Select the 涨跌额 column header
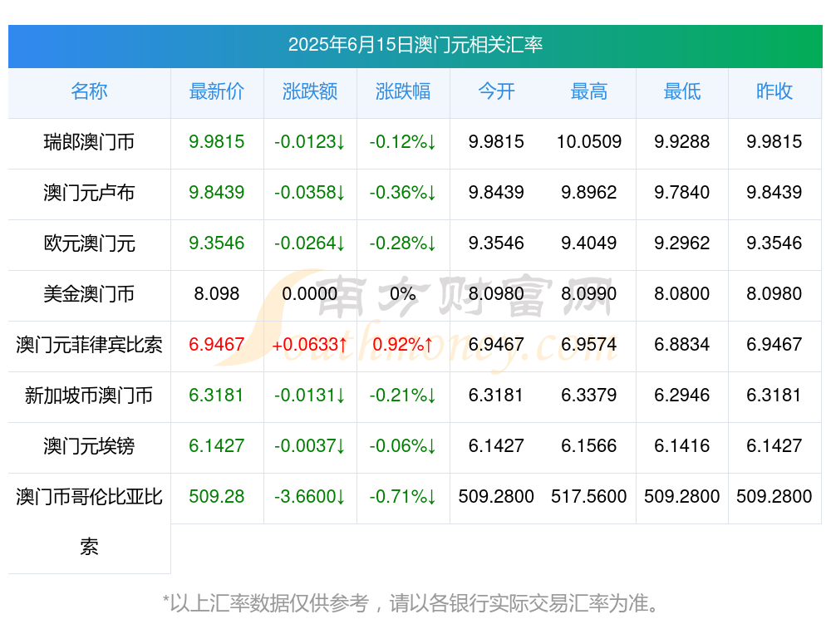Screen dimensions: 831x629 coord(309,91)
